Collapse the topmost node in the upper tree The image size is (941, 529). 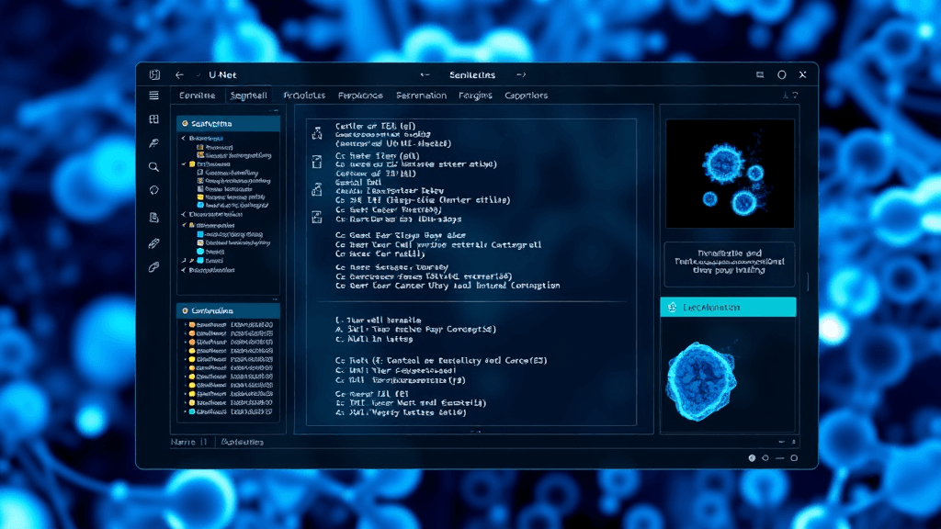(x=184, y=139)
